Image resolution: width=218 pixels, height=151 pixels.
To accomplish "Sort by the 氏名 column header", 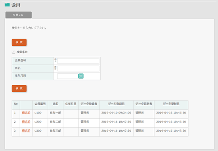I will [x=55, y=104].
